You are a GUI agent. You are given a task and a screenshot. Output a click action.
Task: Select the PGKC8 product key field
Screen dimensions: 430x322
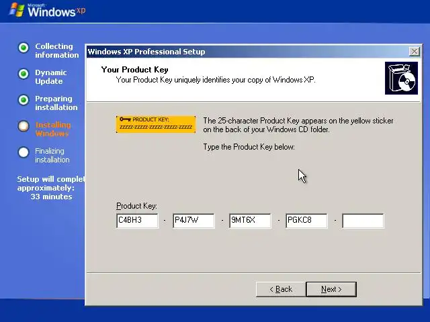pos(306,221)
